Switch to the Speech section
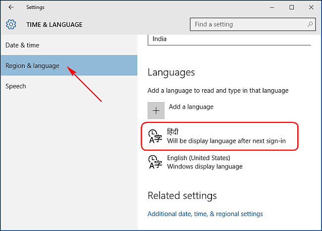The image size is (322, 231). pos(16,86)
